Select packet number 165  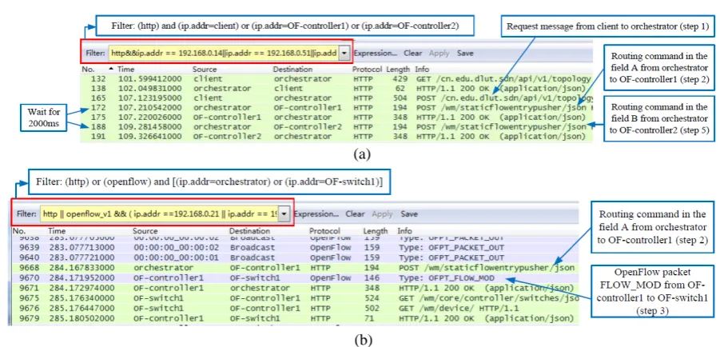(336, 98)
